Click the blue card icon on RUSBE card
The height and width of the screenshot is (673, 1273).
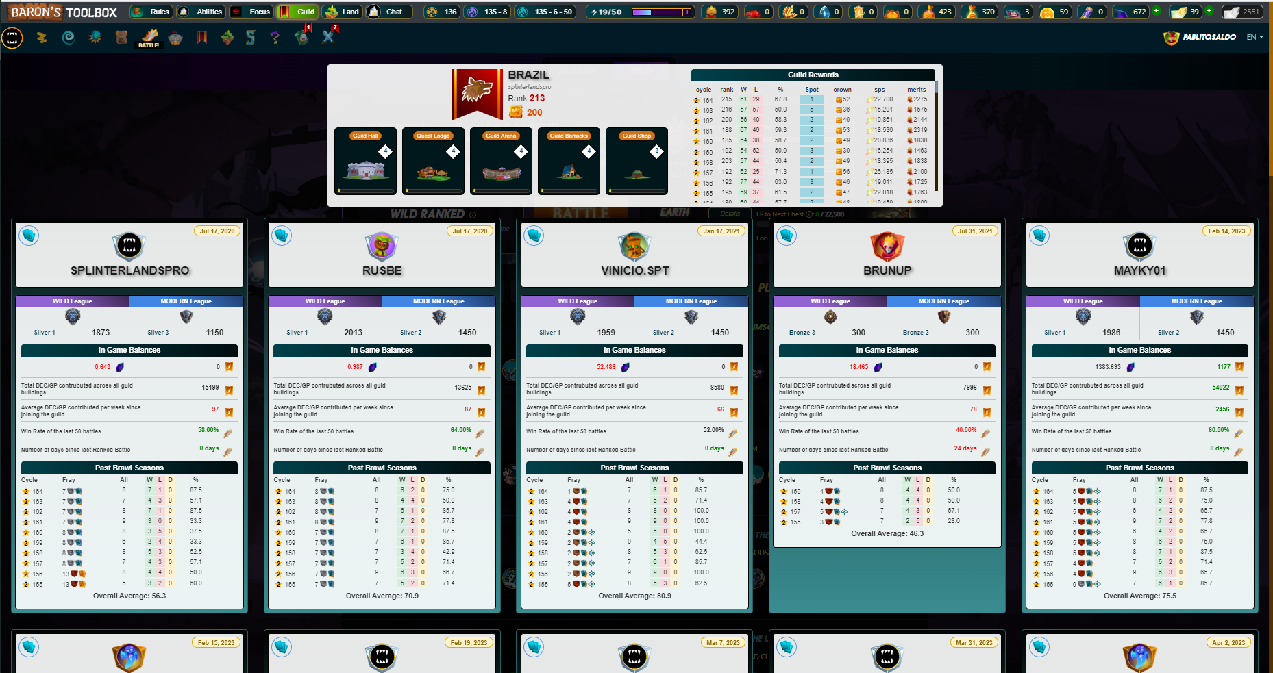pos(282,236)
